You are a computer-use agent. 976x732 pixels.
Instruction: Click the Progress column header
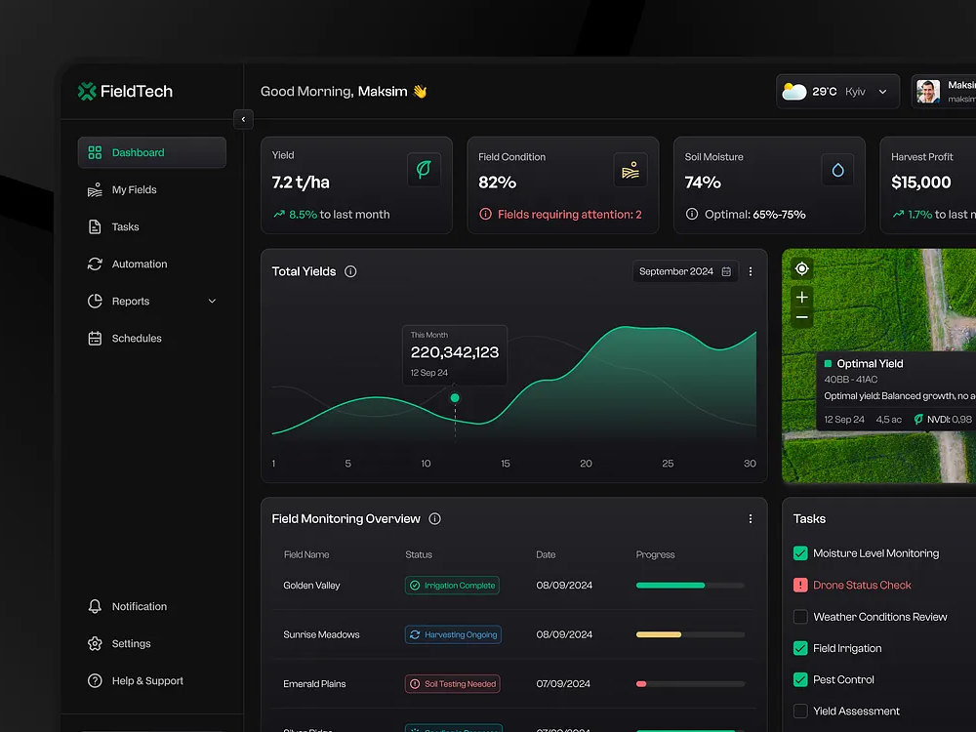(x=656, y=554)
